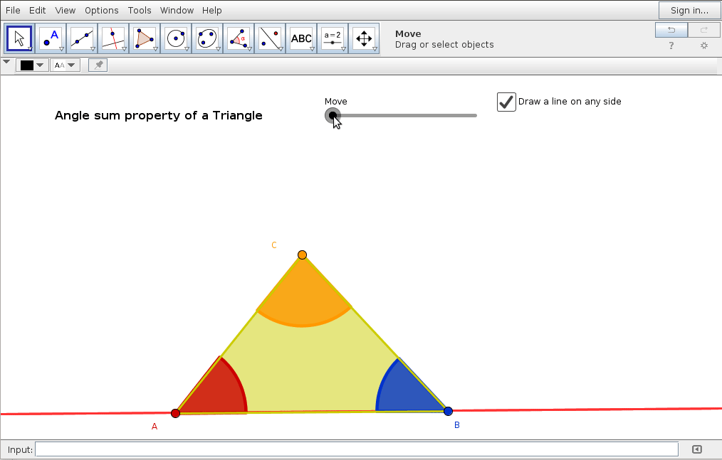This screenshot has height=460, width=722.
Task: Open the Edit menu
Action: (37, 10)
